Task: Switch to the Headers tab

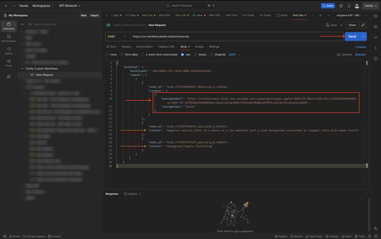Action: (166, 46)
